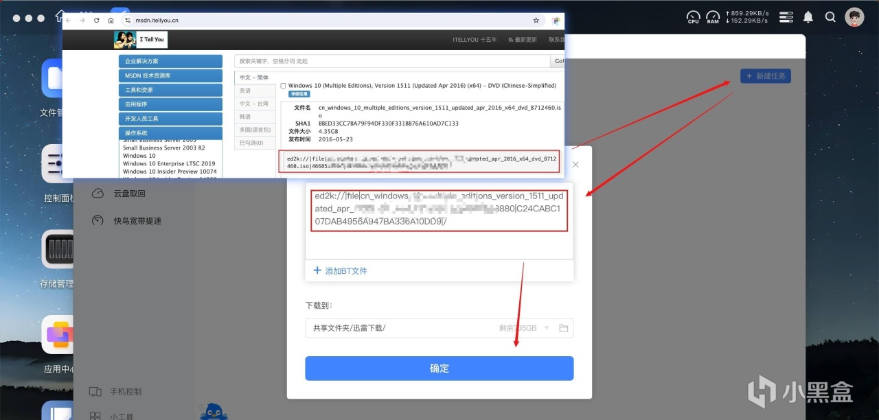Screen dimensions: 879x420
Task: Switch to 中文 - 台湾 language tab
Action: click(254, 104)
